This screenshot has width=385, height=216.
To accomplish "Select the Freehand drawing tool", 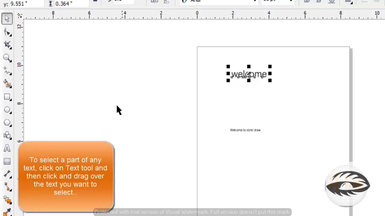I will [x=7, y=71].
